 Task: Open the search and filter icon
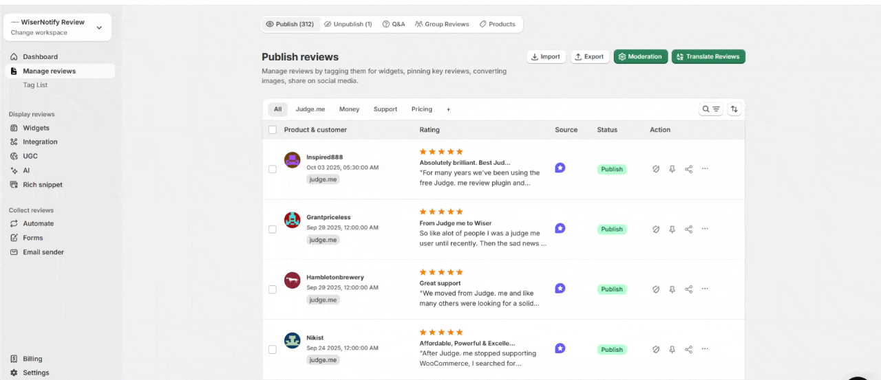(711, 109)
